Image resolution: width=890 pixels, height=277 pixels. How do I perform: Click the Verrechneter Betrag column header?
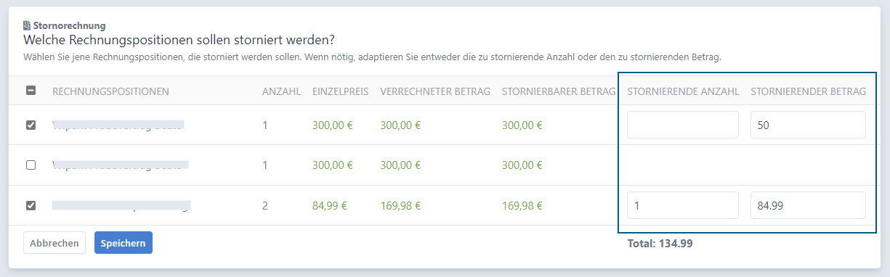435,91
